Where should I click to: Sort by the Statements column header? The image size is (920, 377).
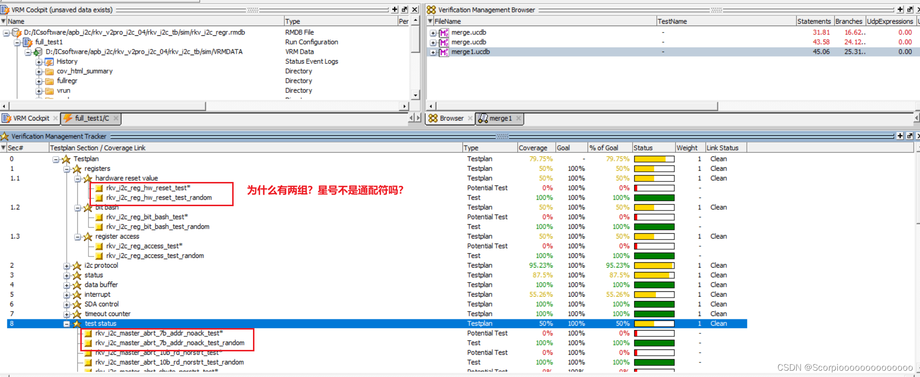pos(815,21)
